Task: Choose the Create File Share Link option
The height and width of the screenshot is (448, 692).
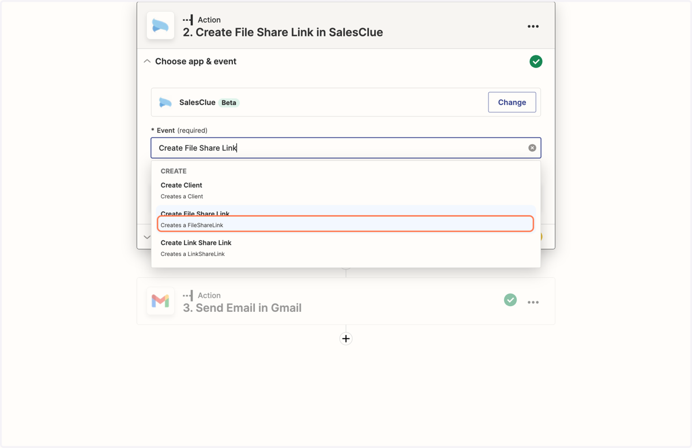Action: (x=346, y=219)
